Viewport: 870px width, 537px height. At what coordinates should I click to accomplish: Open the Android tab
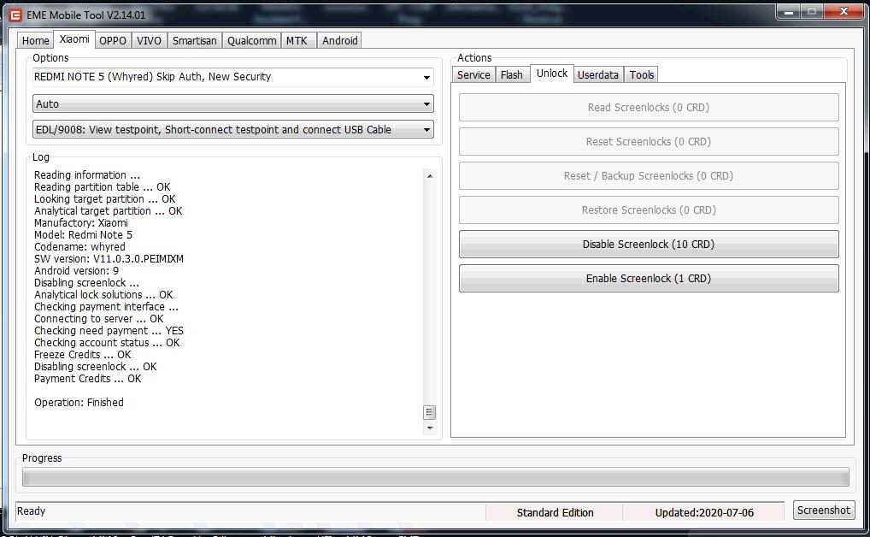point(339,40)
